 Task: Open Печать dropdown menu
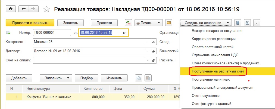pos(149,23)
